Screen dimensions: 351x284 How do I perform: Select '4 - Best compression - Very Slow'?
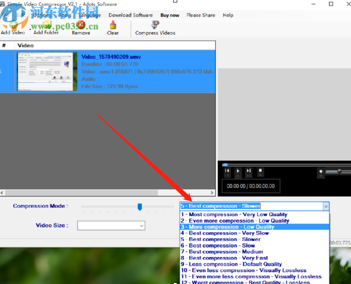(255, 233)
